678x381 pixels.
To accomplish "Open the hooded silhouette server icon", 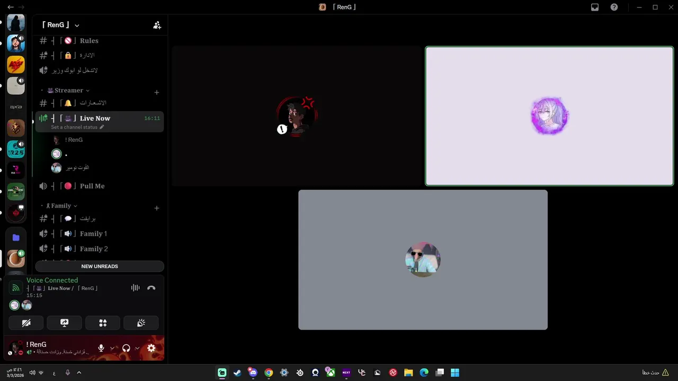I will coord(16,23).
